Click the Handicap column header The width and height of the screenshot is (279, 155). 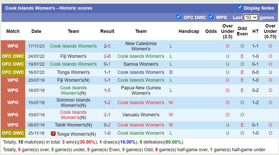189,31
